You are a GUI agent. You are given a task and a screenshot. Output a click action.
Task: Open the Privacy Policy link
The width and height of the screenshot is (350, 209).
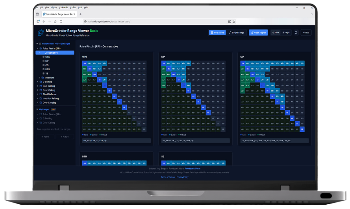click(x=183, y=177)
